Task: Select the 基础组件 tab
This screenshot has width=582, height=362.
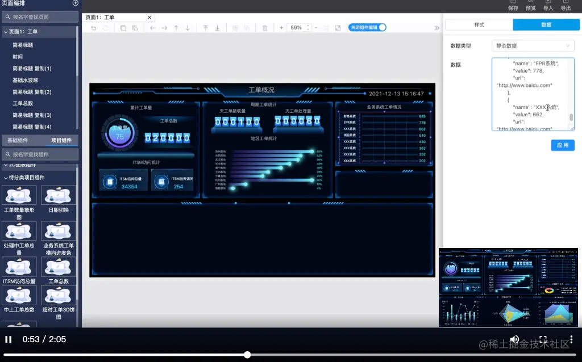Action: (18, 140)
